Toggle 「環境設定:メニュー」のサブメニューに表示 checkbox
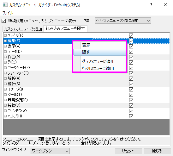 4,21
